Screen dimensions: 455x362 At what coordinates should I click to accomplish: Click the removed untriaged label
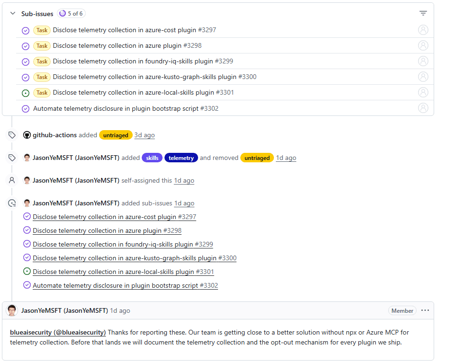click(257, 158)
